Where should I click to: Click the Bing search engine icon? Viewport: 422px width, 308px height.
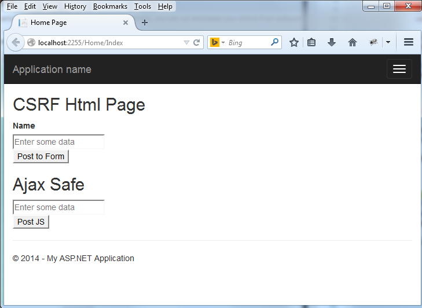point(215,42)
